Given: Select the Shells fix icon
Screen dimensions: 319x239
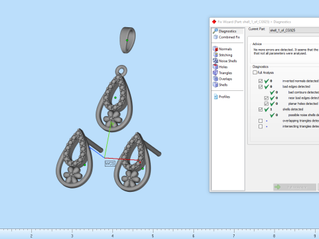Looking at the screenshot, I should 215,84.
